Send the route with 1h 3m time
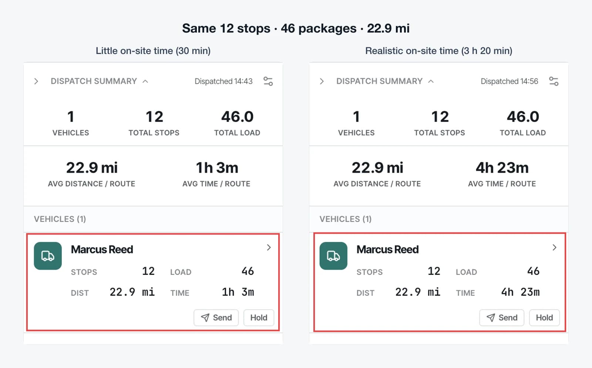Viewport: 592px width, 368px height. pyautogui.click(x=216, y=318)
